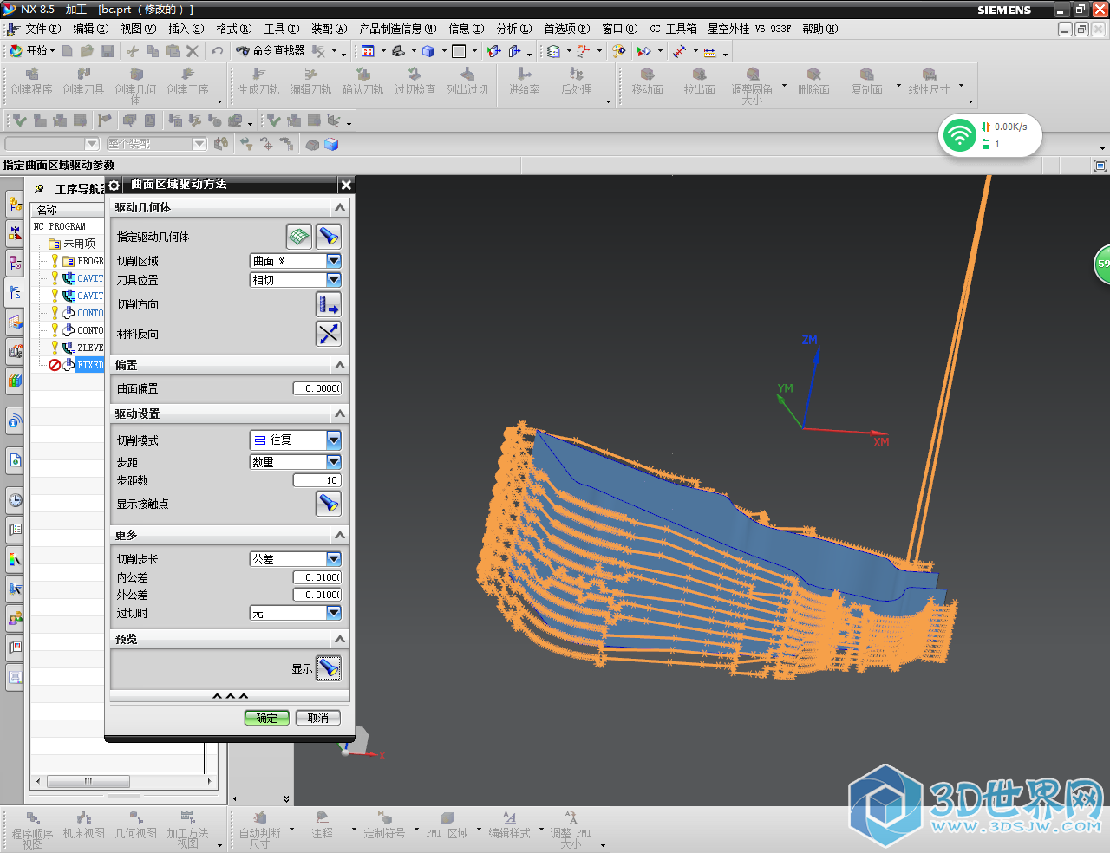Click the 显示接触点 flashlight icon
This screenshot has height=853, width=1110.
tap(329, 504)
